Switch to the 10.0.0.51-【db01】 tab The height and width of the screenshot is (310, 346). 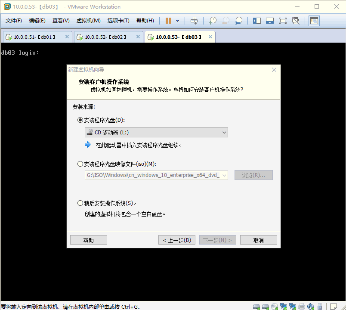click(34, 37)
